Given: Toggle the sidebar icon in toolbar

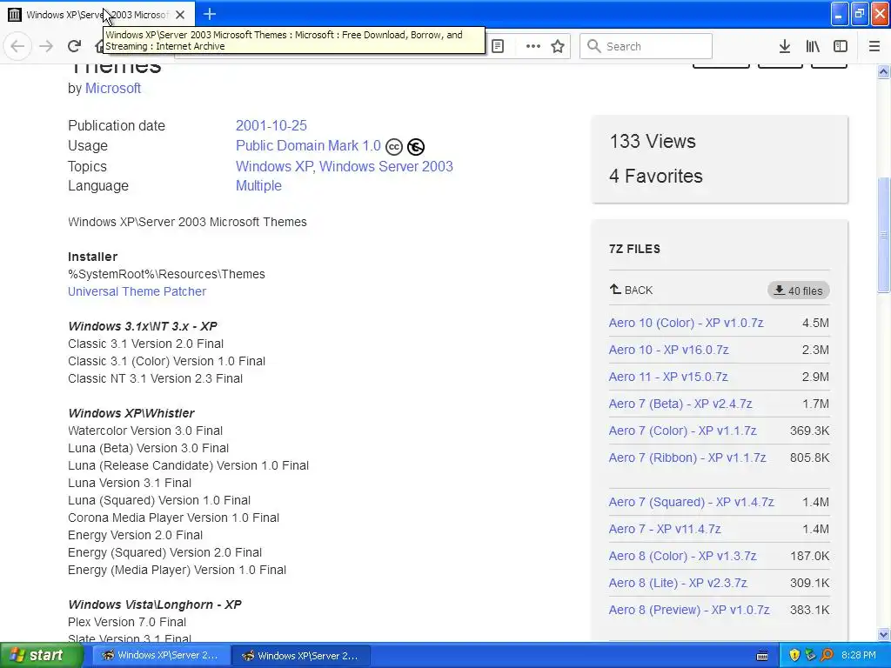Looking at the screenshot, I should [841, 46].
